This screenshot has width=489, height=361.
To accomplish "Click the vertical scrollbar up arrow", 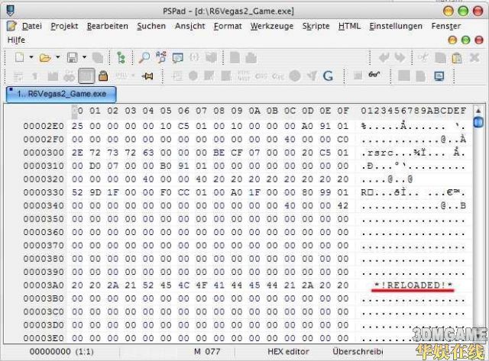I will pos(478,111).
